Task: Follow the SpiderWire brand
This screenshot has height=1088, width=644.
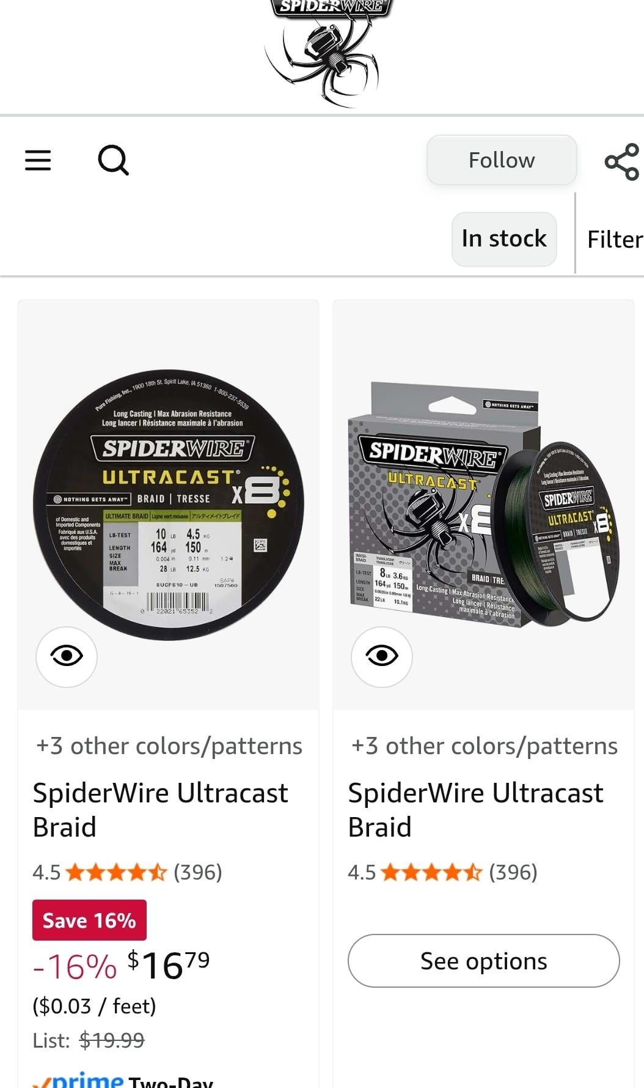Action: [502, 160]
